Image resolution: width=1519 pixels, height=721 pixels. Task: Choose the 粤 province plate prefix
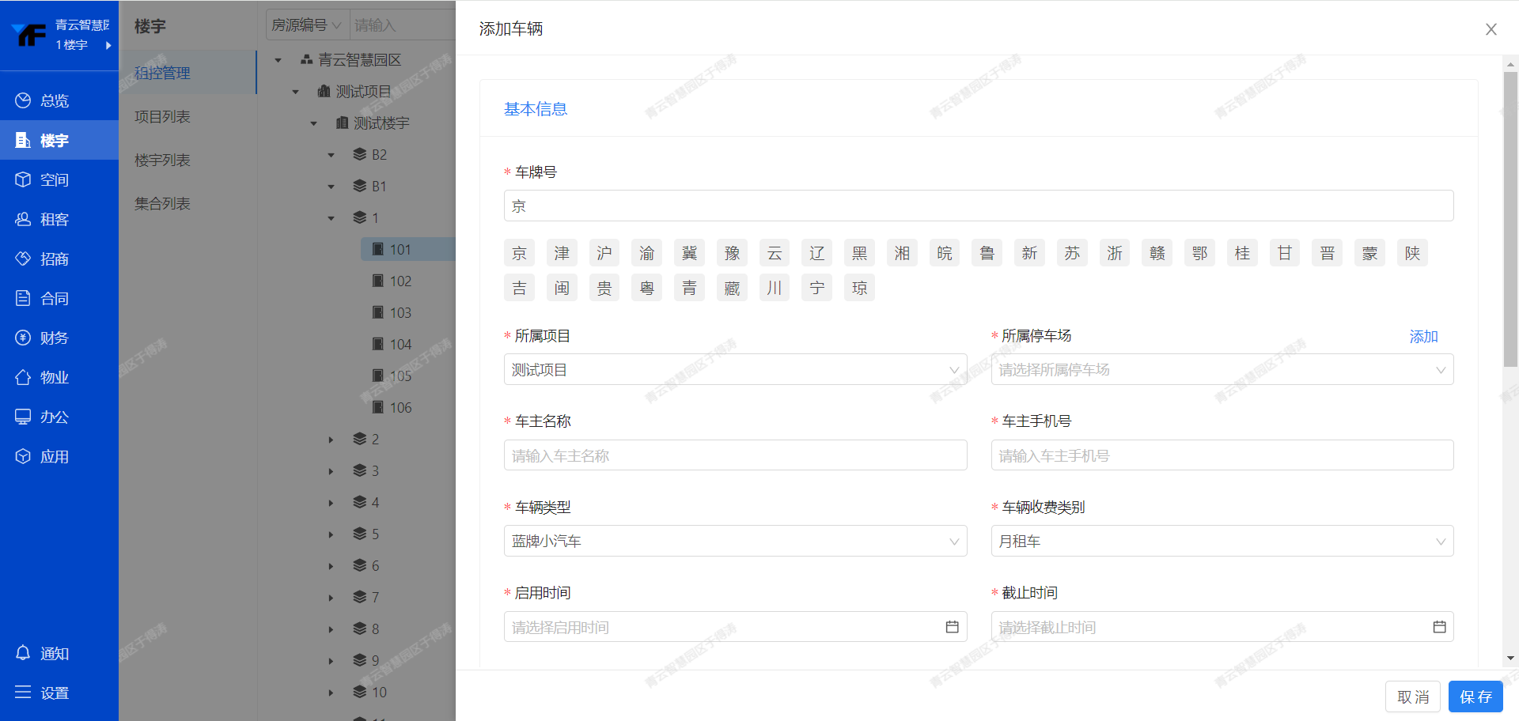coord(647,288)
